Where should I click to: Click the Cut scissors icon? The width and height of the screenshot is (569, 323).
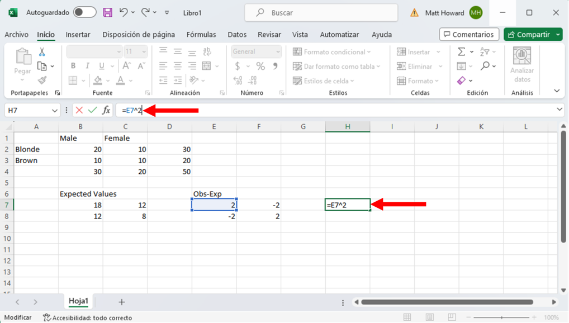pyautogui.click(x=42, y=52)
